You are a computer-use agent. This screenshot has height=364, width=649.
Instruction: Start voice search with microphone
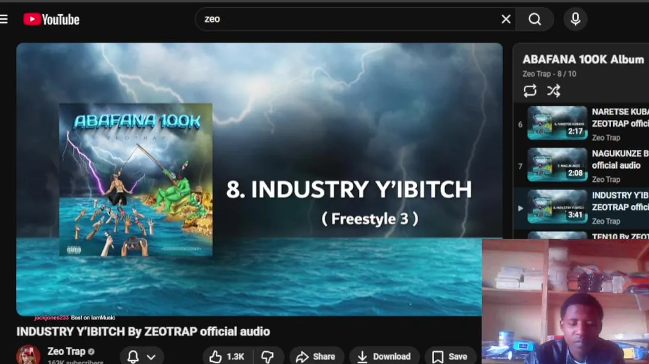click(x=575, y=19)
